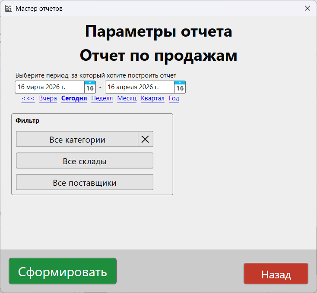Clear the category filter with the X
Screen dimensions: 317x293
click(x=146, y=139)
